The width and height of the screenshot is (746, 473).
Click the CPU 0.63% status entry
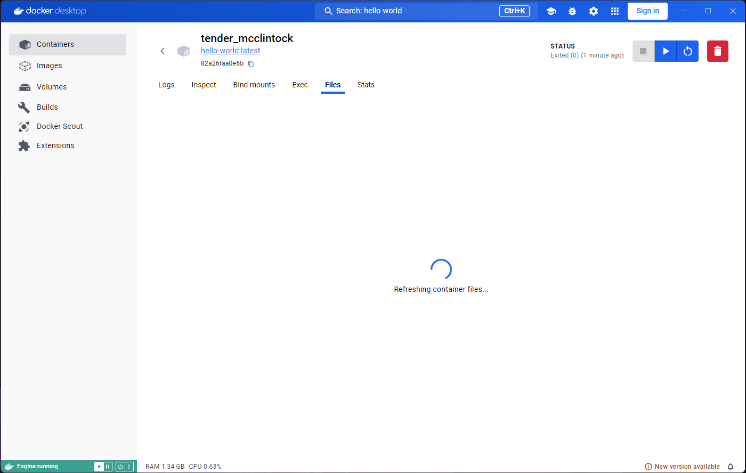pos(205,467)
